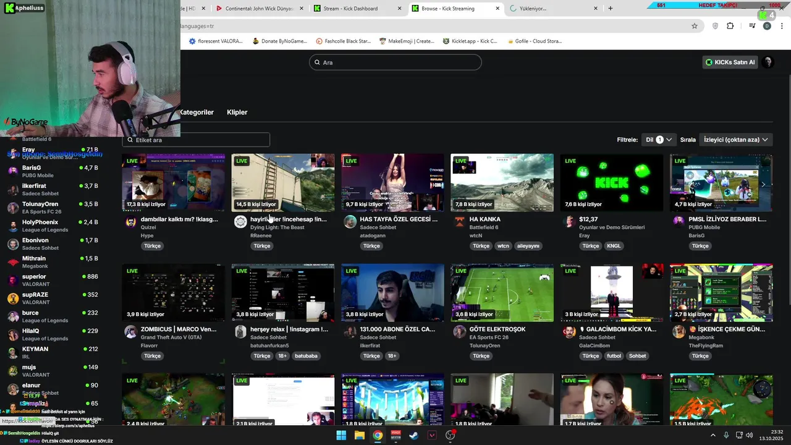This screenshot has height=445, width=791.
Task: Open the Kategoriler tab
Action: [197, 112]
